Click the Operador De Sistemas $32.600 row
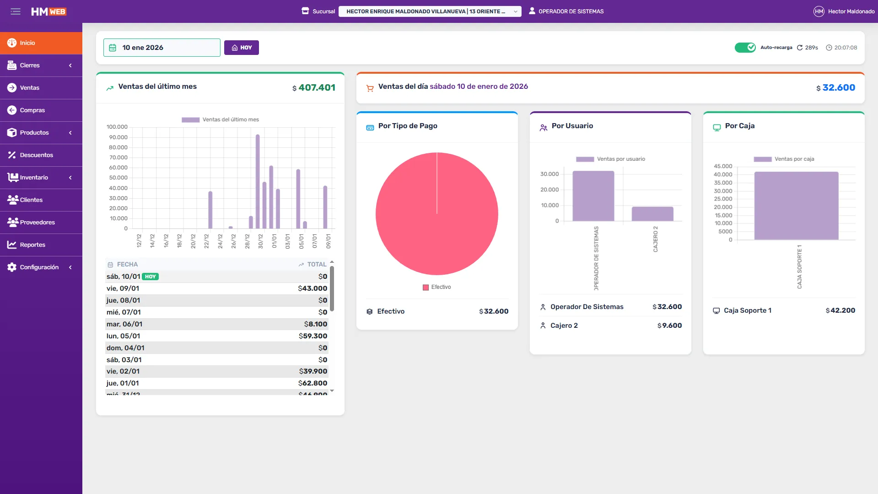The width and height of the screenshot is (878, 494). click(610, 307)
